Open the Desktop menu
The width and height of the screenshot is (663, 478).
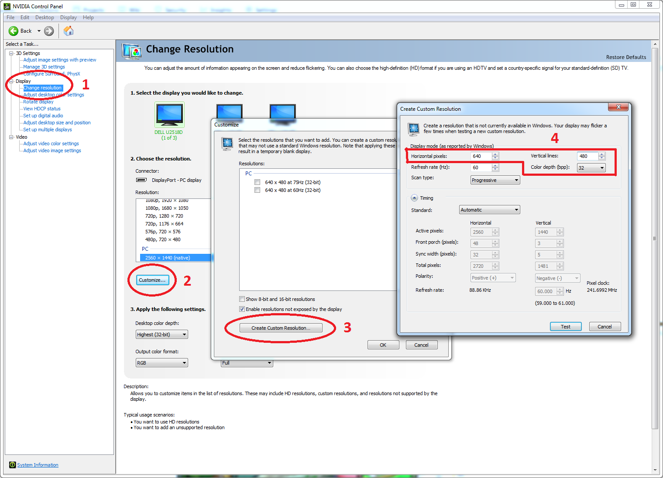(45, 17)
